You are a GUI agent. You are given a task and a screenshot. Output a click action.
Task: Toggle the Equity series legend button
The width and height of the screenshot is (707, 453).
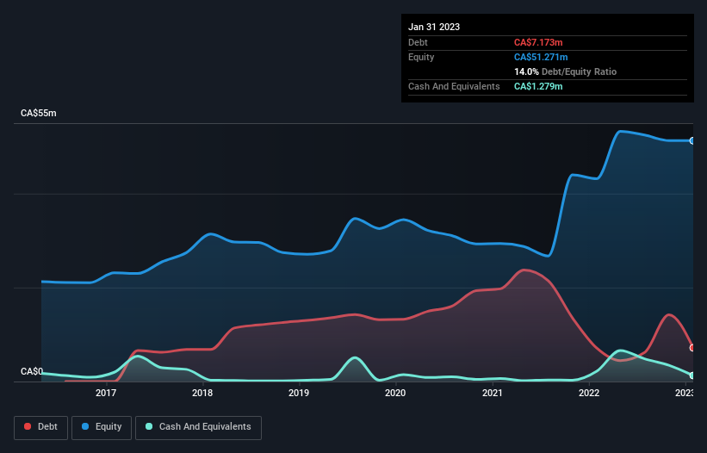point(102,427)
